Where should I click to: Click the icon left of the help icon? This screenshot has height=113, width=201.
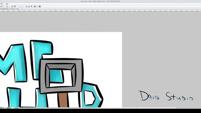35,6
